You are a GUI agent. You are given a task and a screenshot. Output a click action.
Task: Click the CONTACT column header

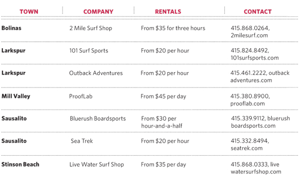coord(258,11)
